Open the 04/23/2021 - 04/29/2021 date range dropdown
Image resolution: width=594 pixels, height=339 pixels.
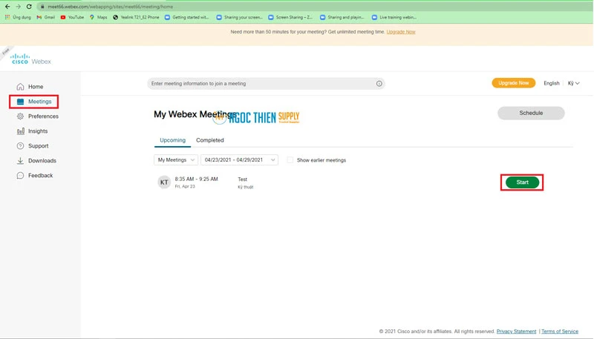[x=239, y=160]
